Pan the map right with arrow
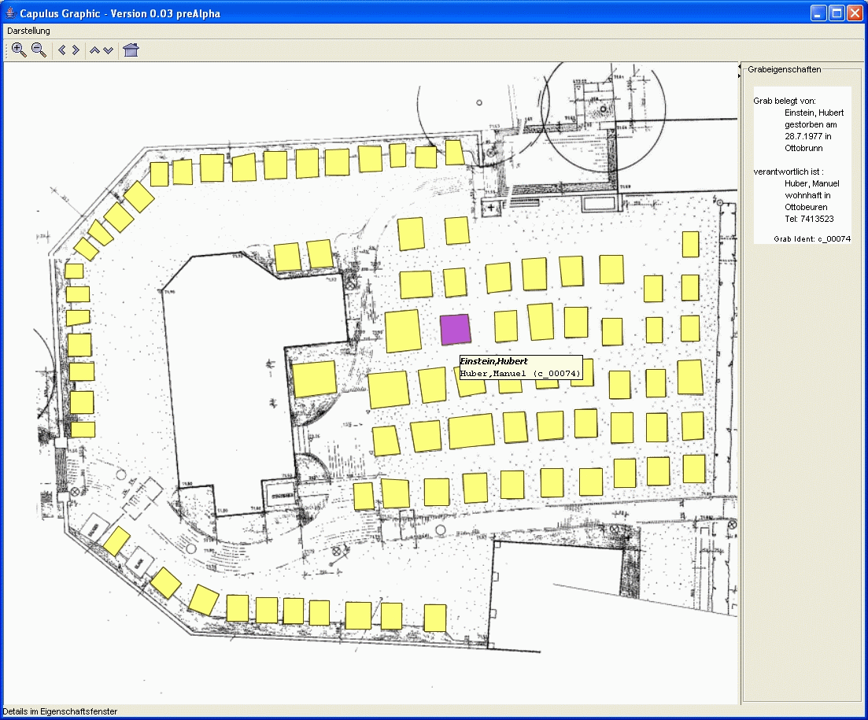 [76, 50]
